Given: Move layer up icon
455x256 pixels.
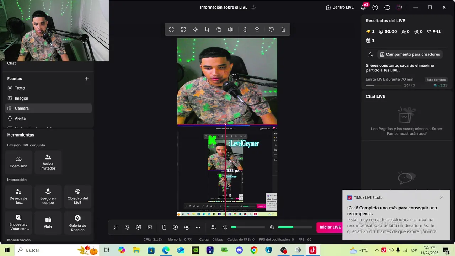Looking at the screenshot, I should tap(245, 30).
